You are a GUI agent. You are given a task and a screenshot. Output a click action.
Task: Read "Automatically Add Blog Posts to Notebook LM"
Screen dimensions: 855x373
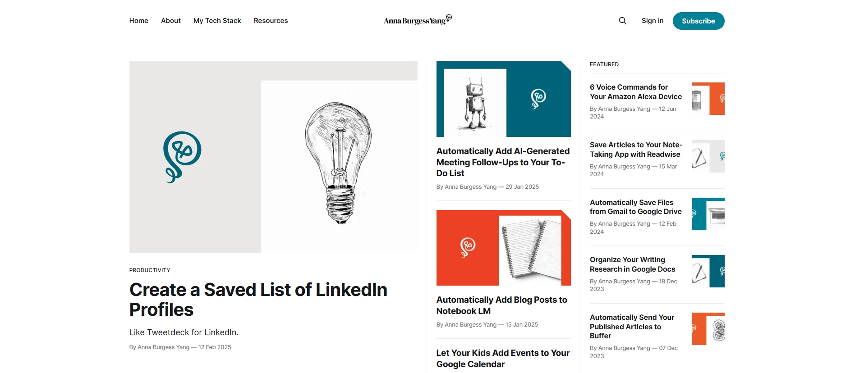point(501,305)
